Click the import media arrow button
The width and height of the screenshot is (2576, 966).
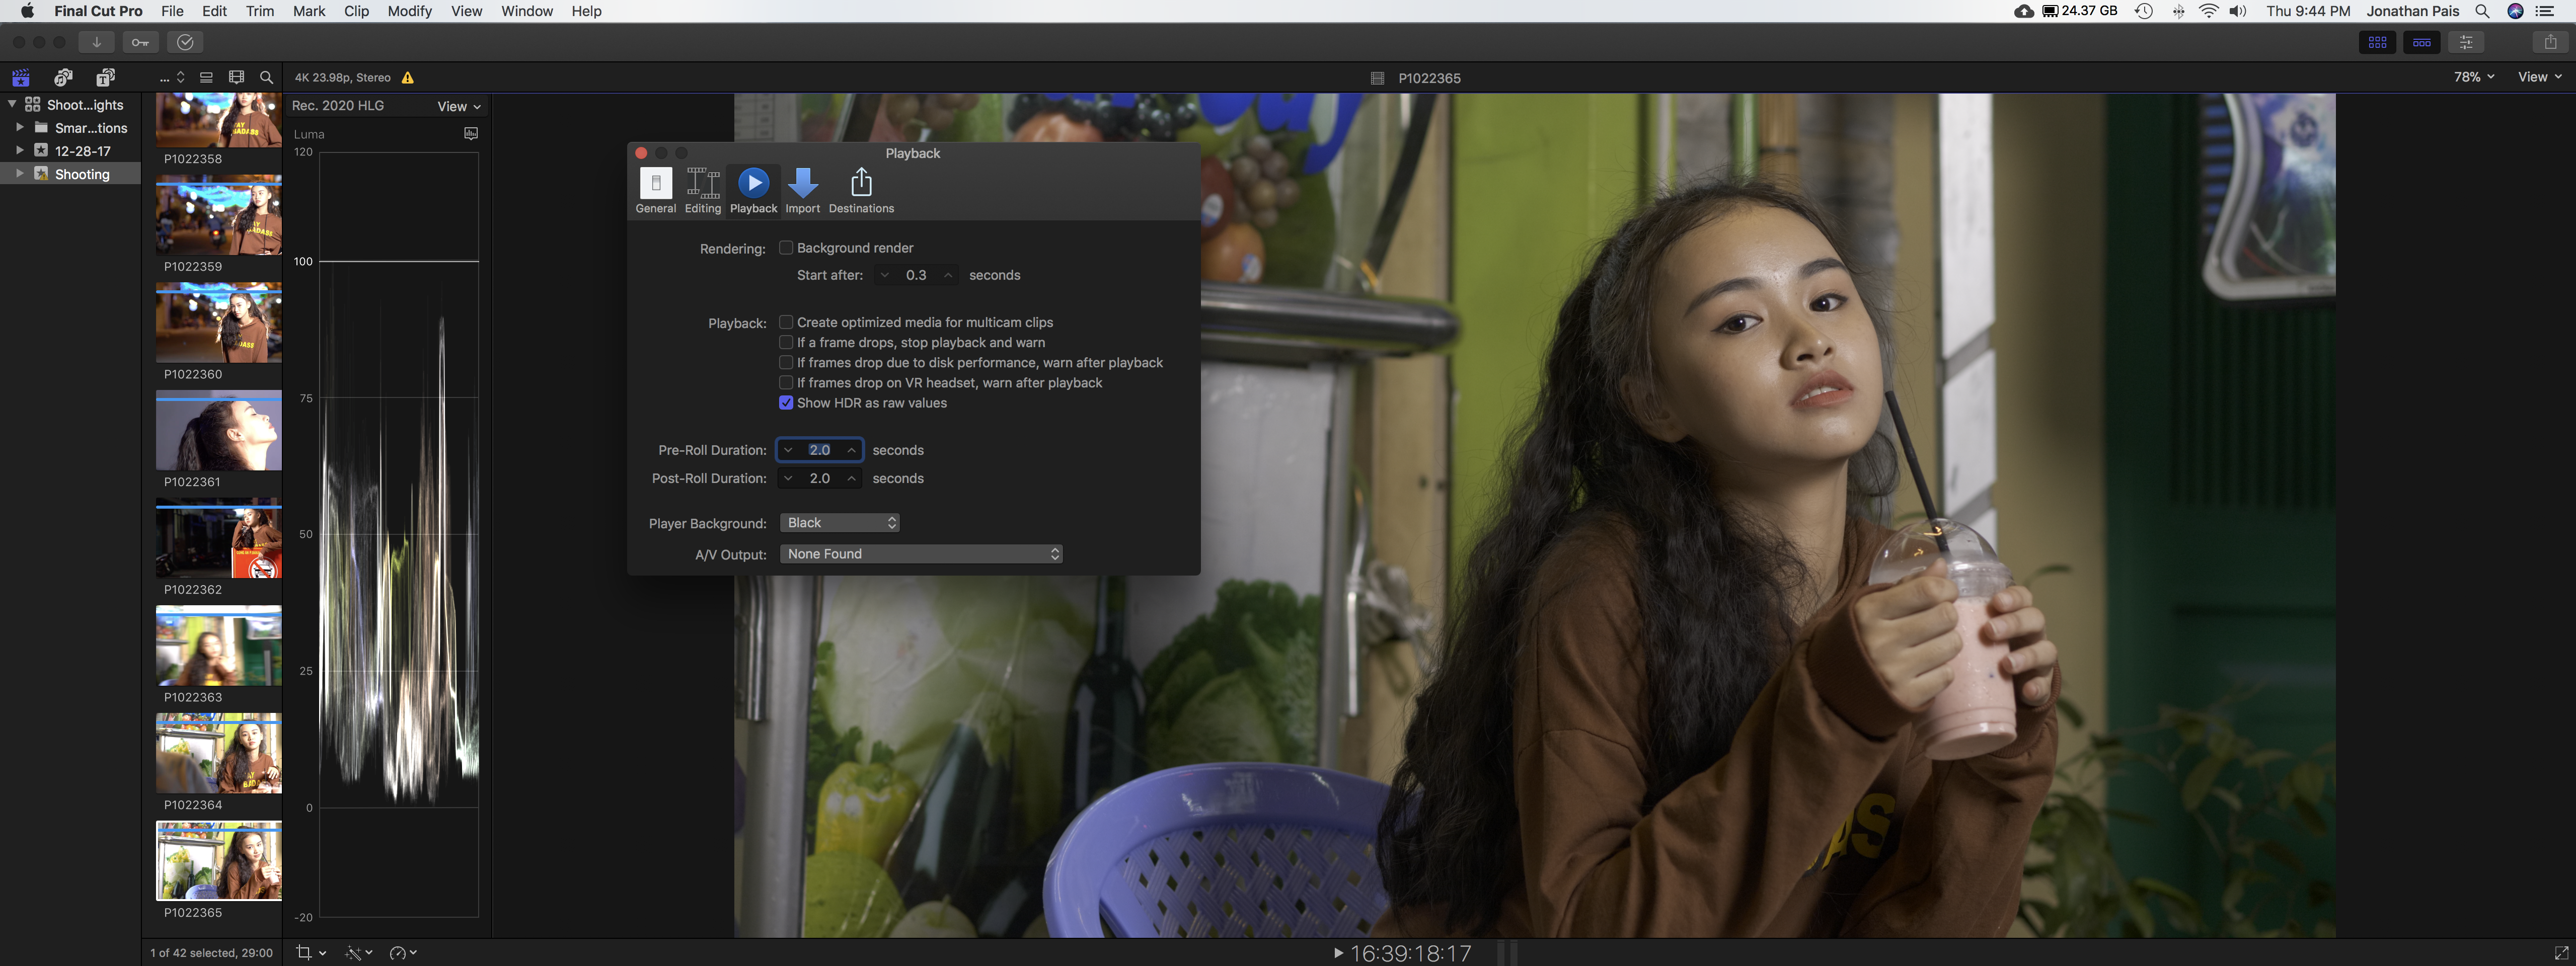96,42
